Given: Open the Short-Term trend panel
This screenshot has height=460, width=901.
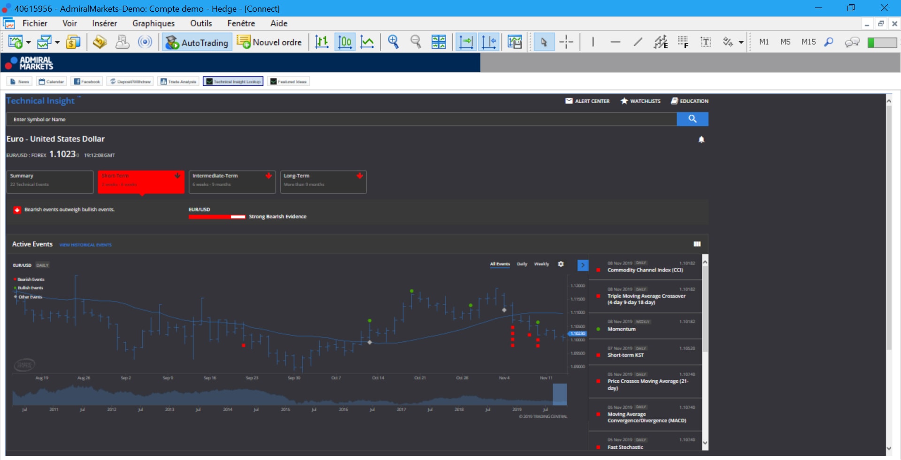Looking at the screenshot, I should (141, 182).
